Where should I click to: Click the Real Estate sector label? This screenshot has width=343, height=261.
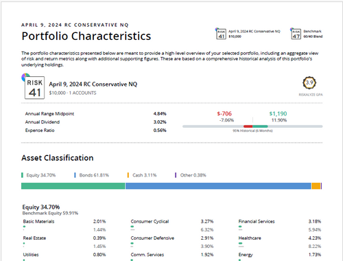pos(34,238)
